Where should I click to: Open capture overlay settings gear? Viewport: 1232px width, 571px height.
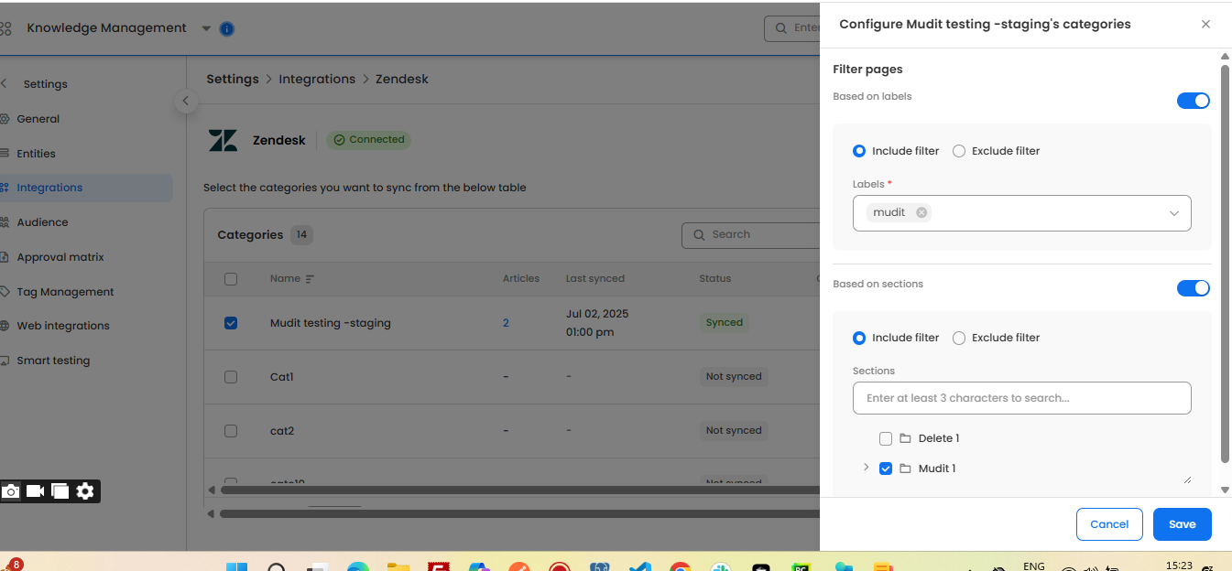click(85, 491)
